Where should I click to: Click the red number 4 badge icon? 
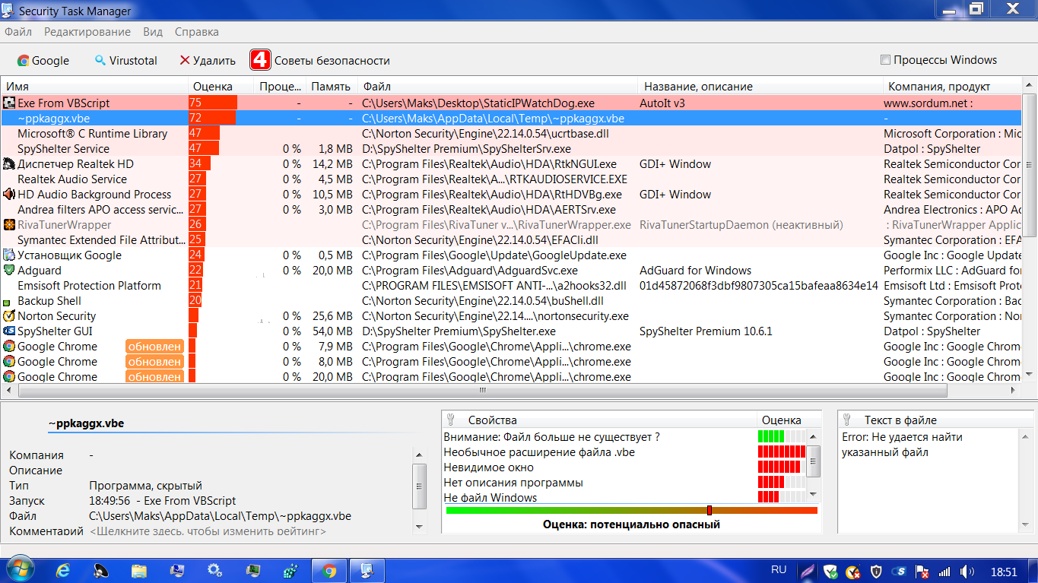[260, 60]
